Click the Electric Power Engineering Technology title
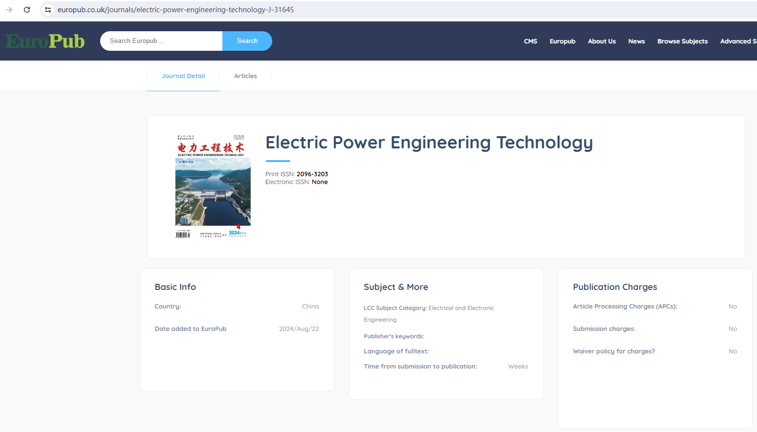757x432 pixels. click(429, 143)
